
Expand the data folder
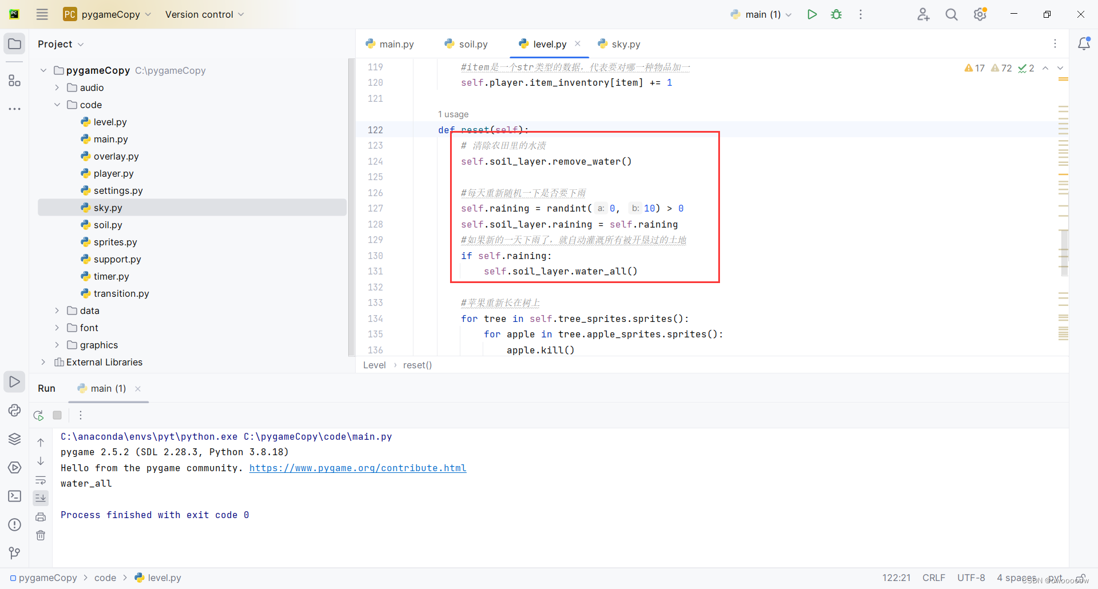[57, 311]
